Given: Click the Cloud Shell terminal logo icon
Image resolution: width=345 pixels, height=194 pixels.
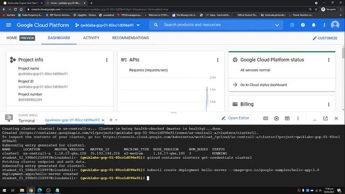Looking at the screenshot, I should pyautogui.click(x=9, y=119).
